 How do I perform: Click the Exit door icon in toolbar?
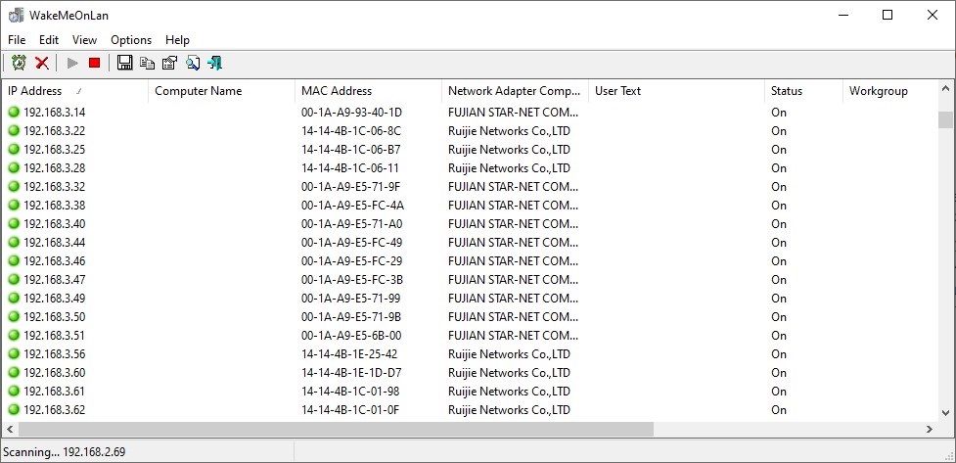click(x=215, y=63)
